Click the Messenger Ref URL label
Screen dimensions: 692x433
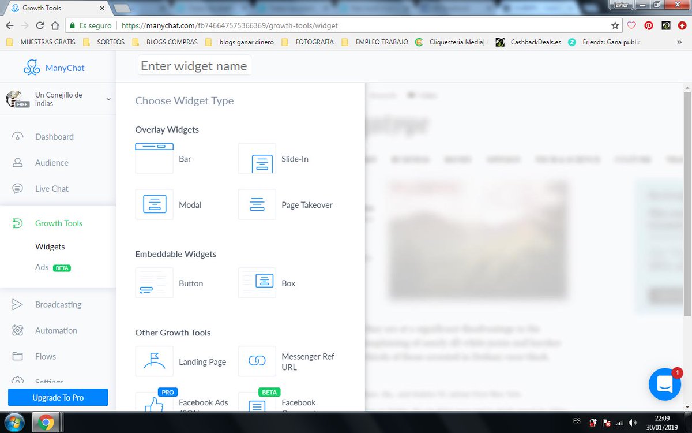tap(308, 362)
